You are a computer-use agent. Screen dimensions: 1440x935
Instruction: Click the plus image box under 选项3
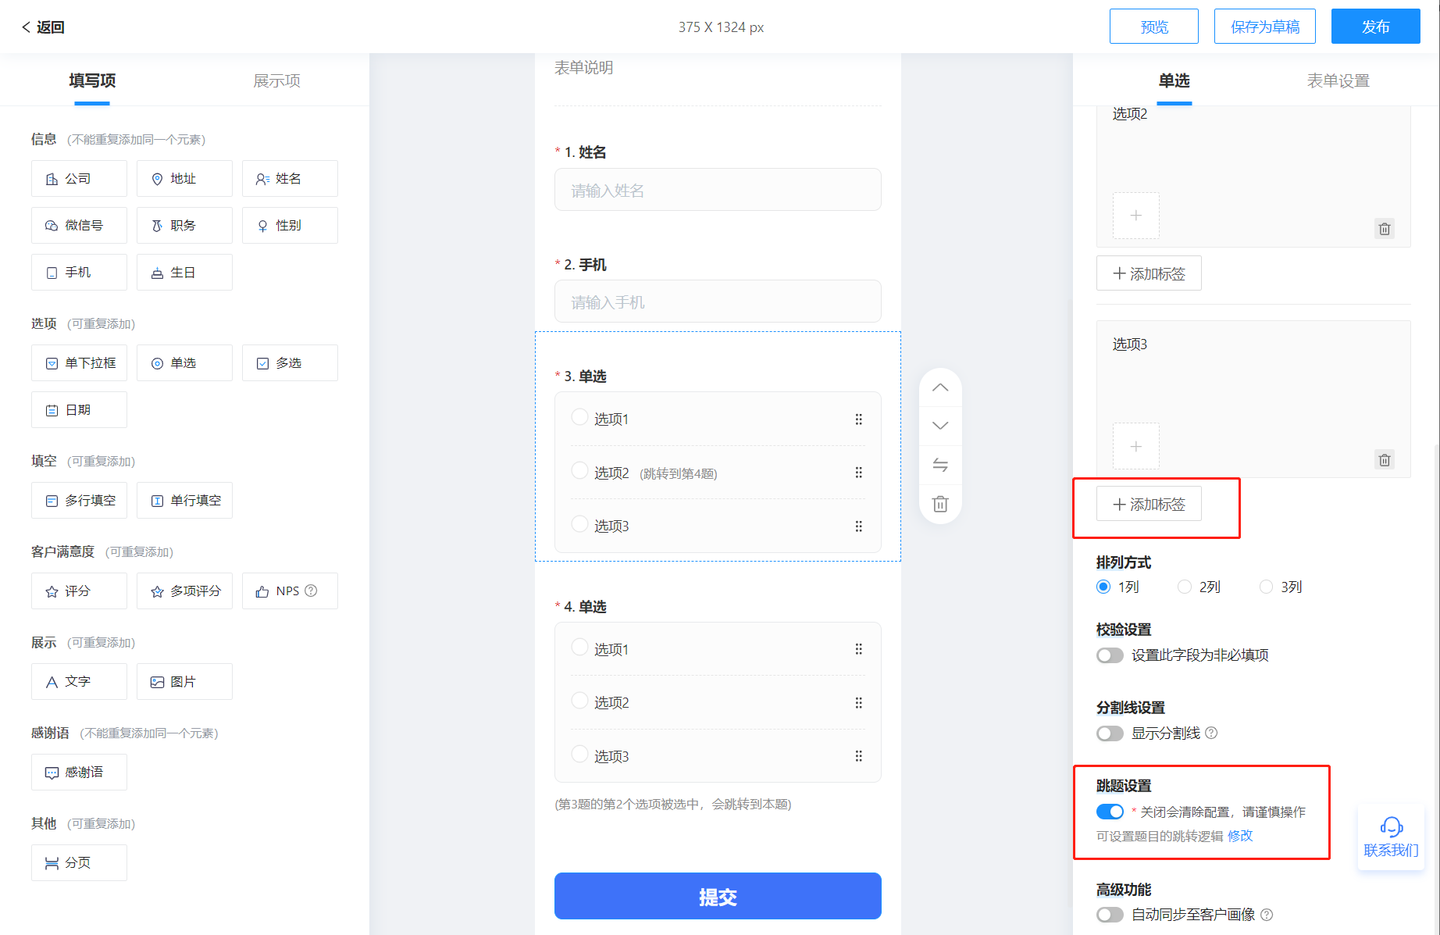click(x=1136, y=446)
